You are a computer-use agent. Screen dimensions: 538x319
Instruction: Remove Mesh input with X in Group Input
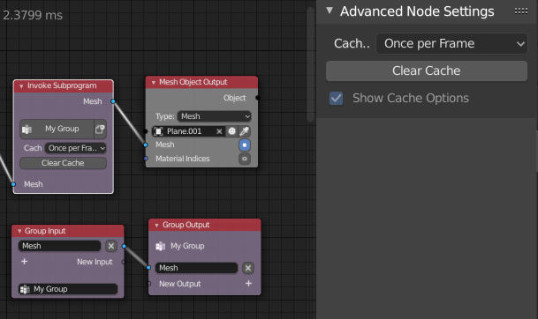pos(110,246)
